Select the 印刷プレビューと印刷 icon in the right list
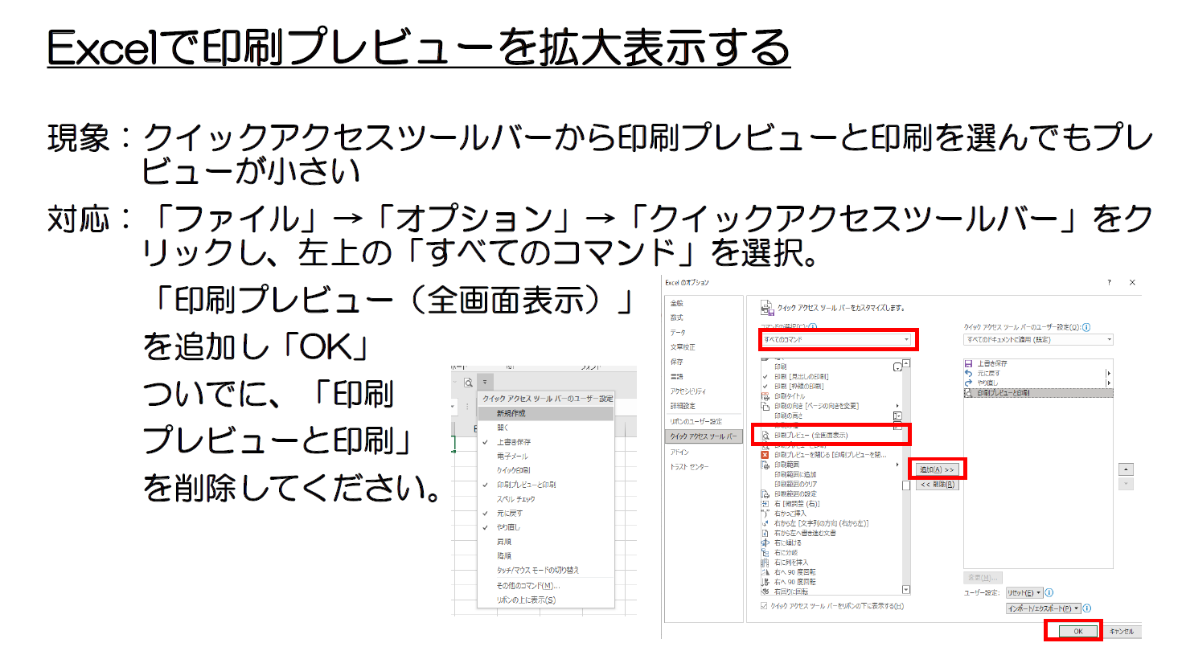This screenshot has width=1182, height=647. click(x=968, y=393)
